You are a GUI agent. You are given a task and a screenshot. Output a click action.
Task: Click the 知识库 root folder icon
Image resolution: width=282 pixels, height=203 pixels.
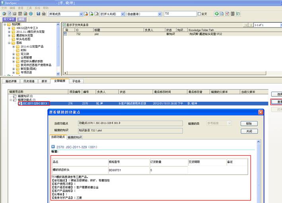9,25
